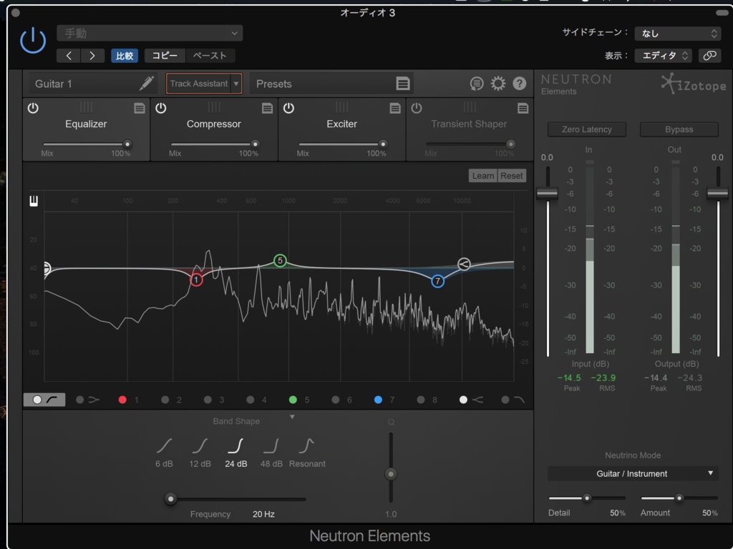Go to previous preset arrow
This screenshot has height=549, width=733.
69,56
